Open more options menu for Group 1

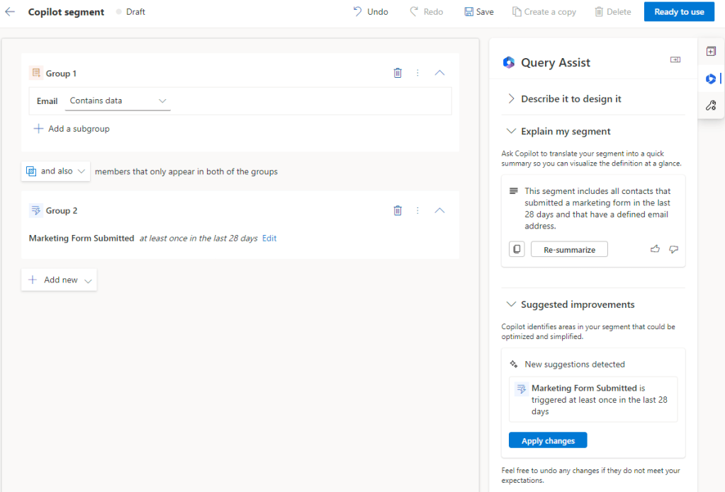(417, 72)
